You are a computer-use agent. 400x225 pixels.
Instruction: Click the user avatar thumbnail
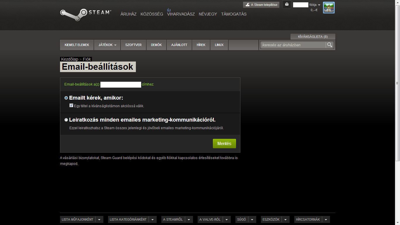click(329, 8)
